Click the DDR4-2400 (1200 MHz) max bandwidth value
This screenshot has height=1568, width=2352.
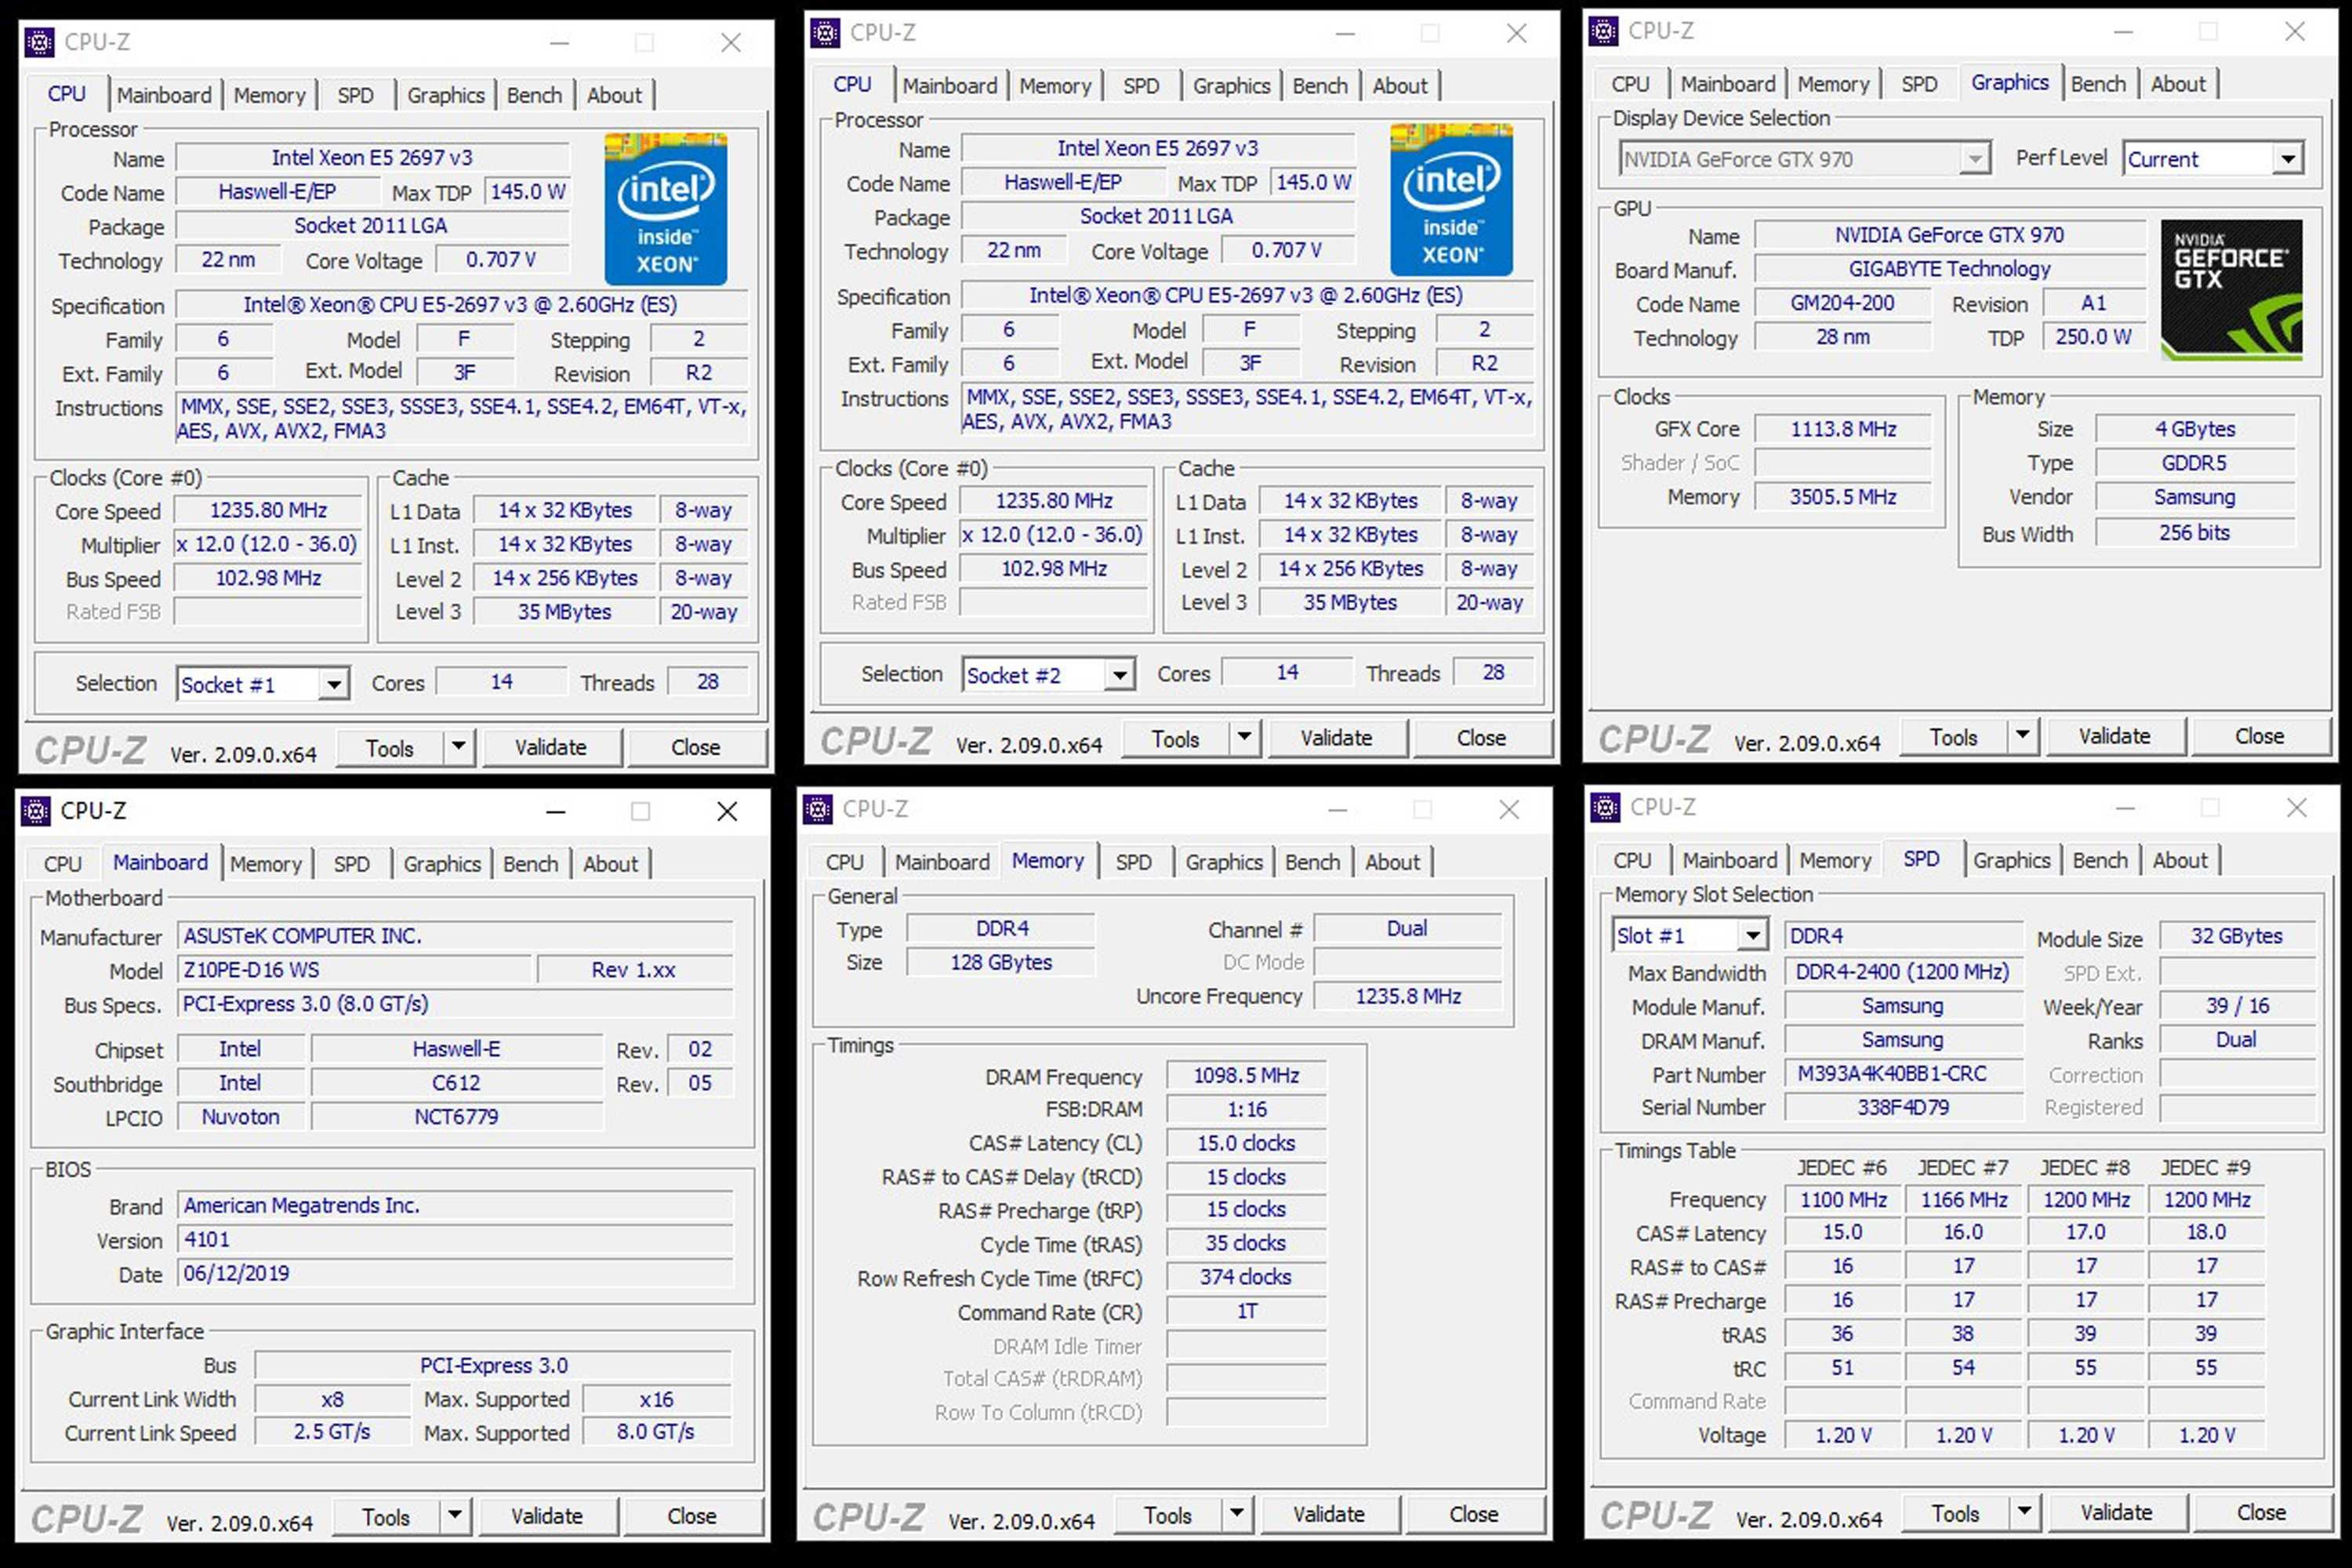tap(1903, 972)
